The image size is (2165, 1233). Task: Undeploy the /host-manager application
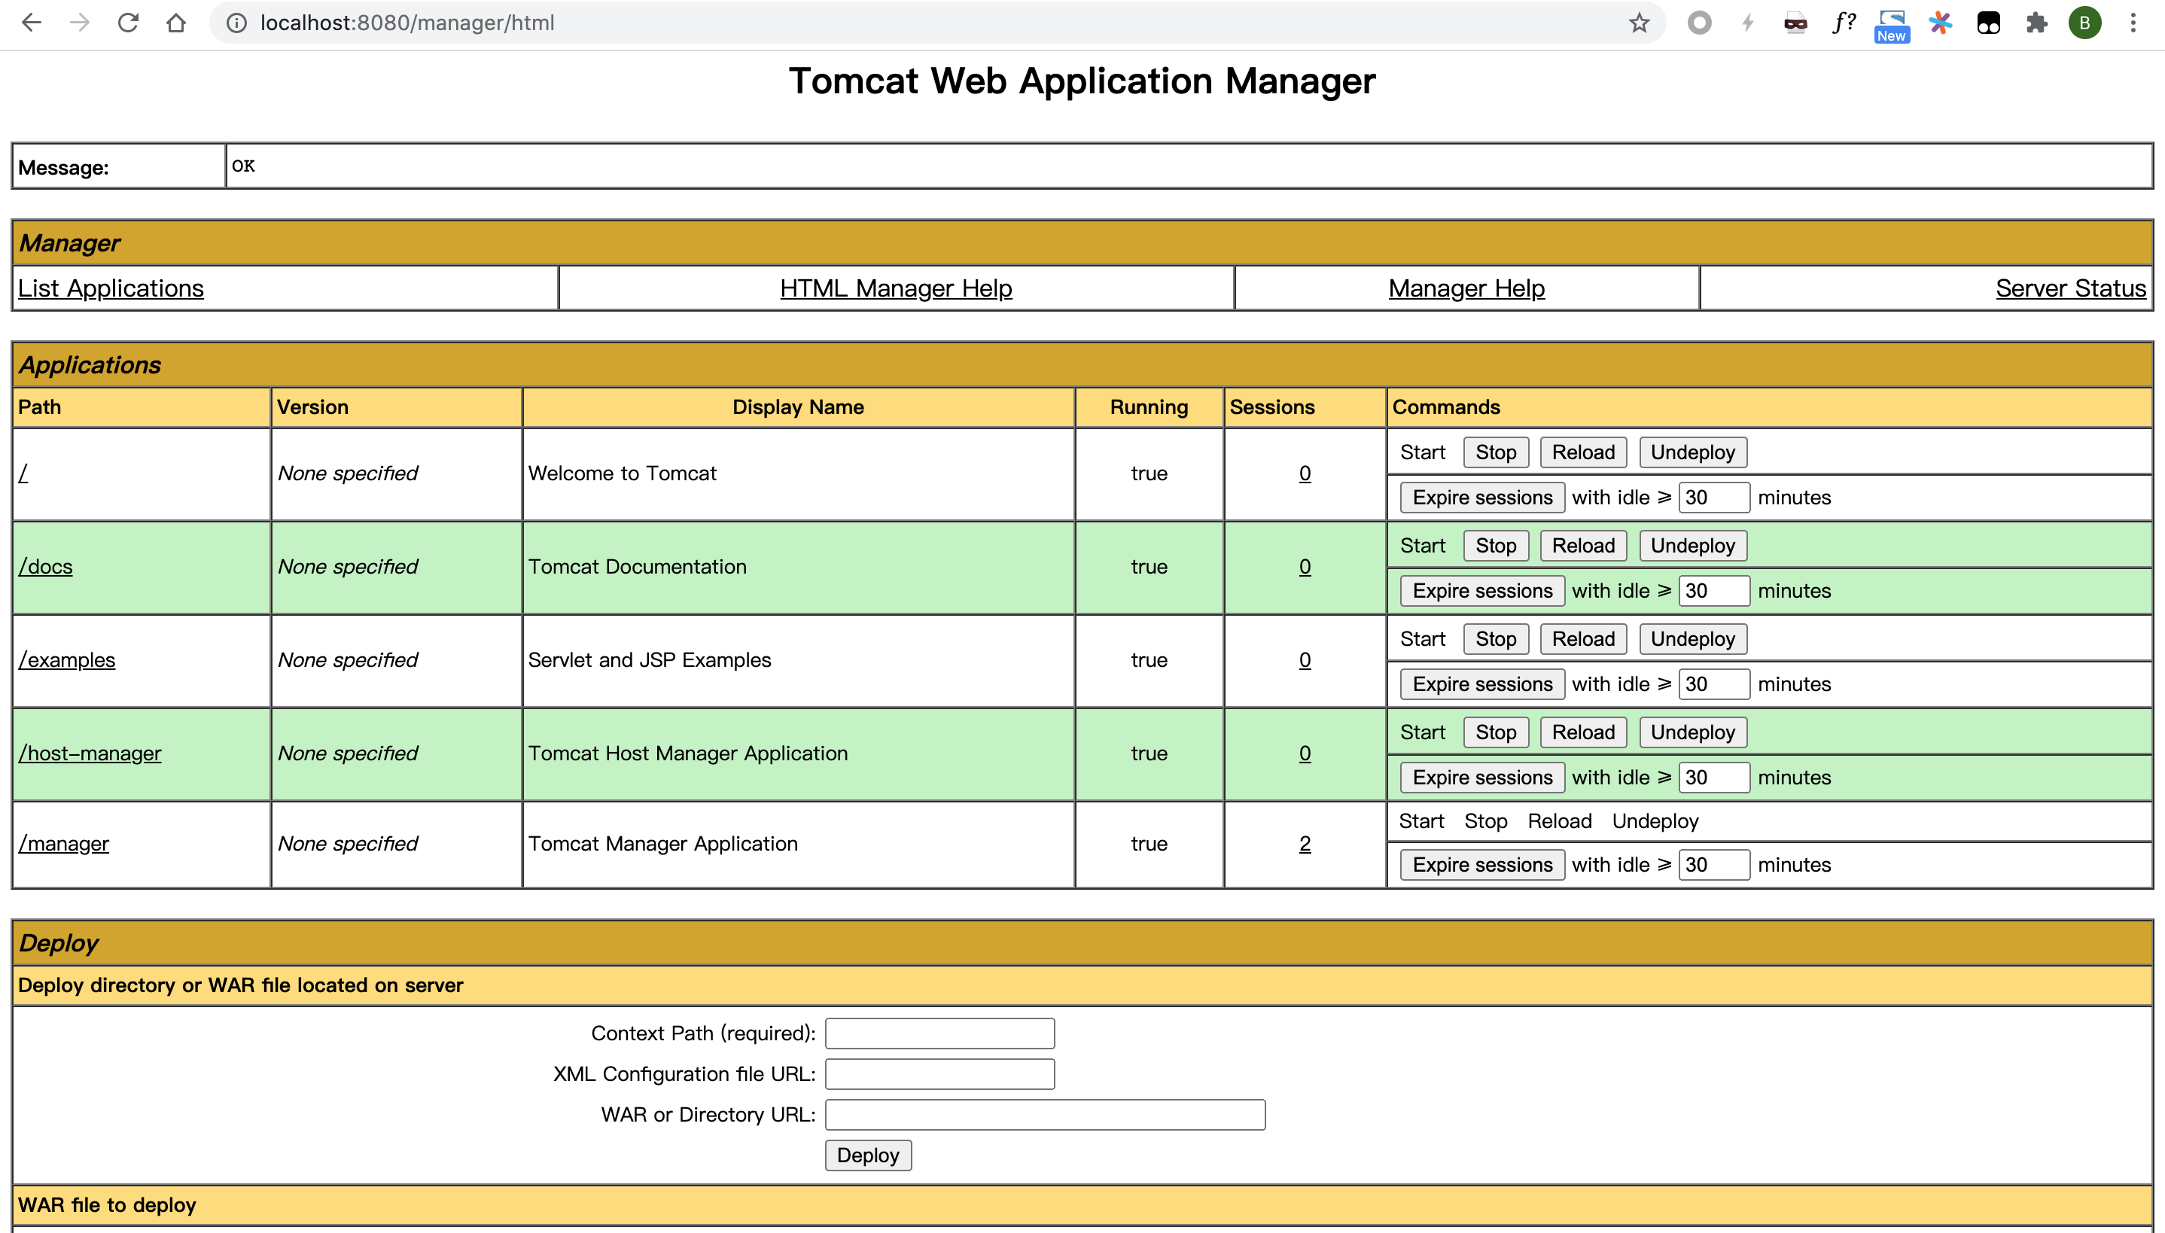click(1692, 732)
